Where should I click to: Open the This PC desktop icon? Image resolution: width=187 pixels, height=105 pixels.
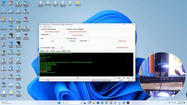[4, 3]
